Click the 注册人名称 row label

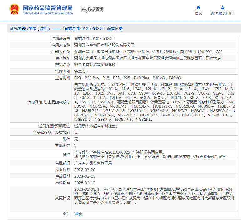pos(61,45)
